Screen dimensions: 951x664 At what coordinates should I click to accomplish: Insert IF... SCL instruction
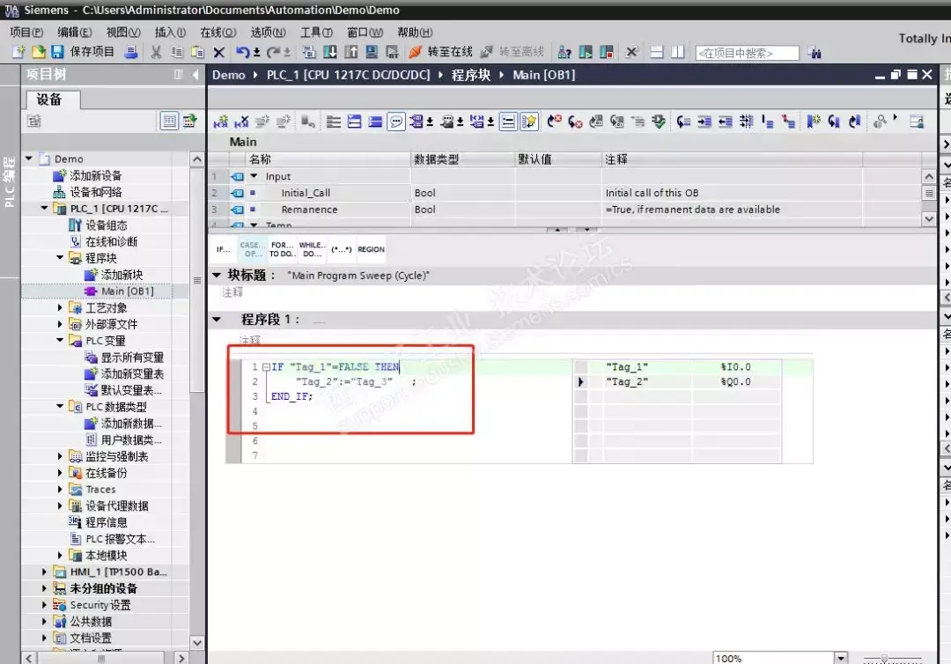(x=223, y=249)
